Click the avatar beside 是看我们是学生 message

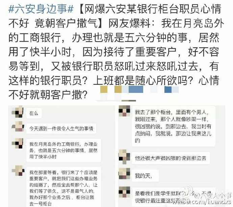click(124, 192)
